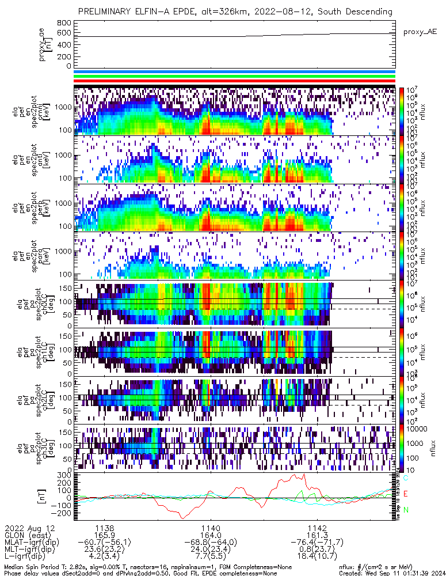Click the 'MLT-igrf(dip)' row label
446x576 pixels.
click(x=30, y=550)
